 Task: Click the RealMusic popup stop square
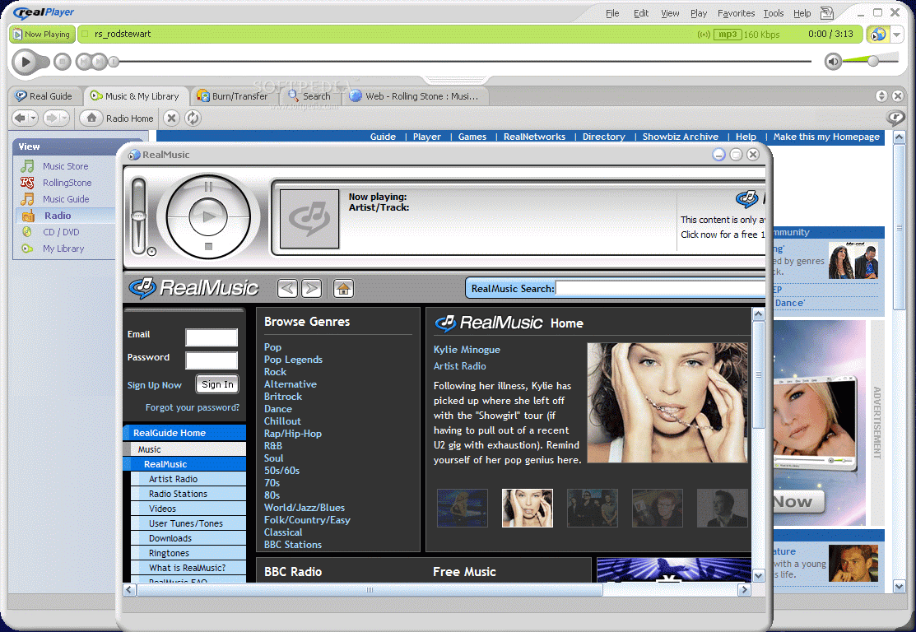[x=208, y=247]
